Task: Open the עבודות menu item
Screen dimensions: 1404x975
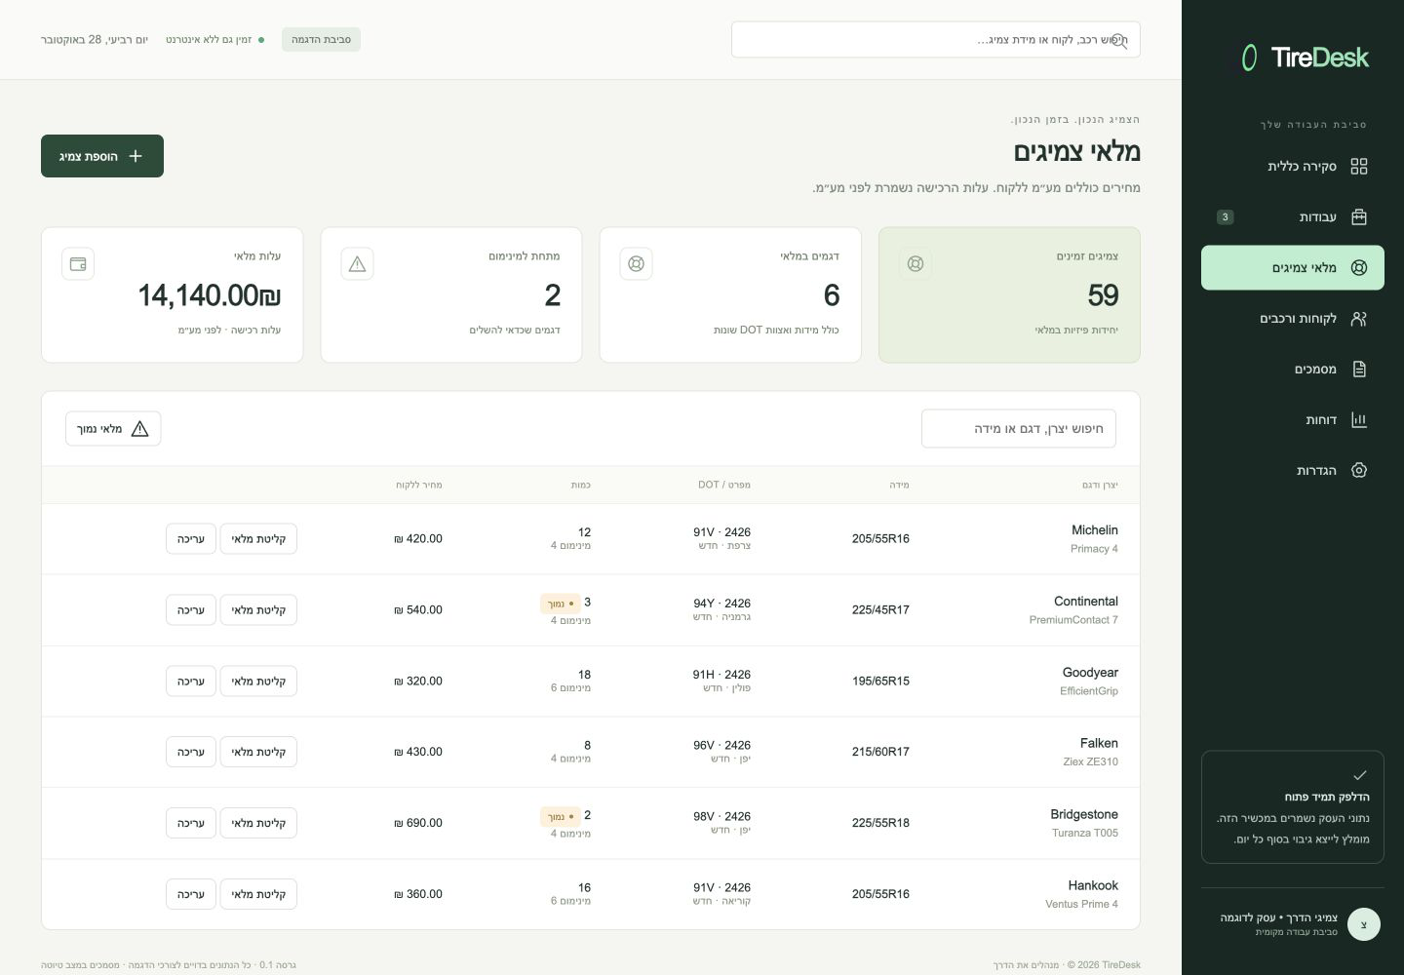Action: pyautogui.click(x=1293, y=216)
